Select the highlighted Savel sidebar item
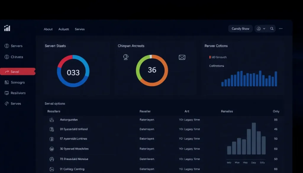 point(17,72)
